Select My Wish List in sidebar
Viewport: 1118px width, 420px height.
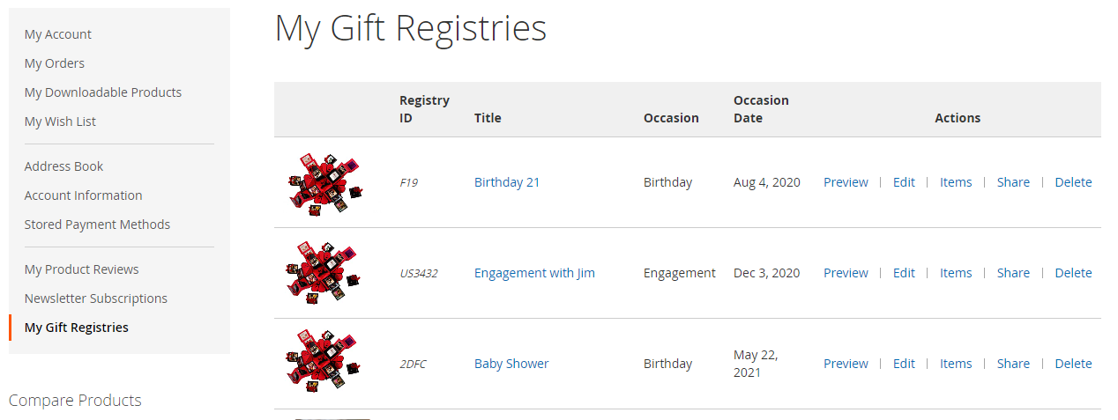(60, 122)
